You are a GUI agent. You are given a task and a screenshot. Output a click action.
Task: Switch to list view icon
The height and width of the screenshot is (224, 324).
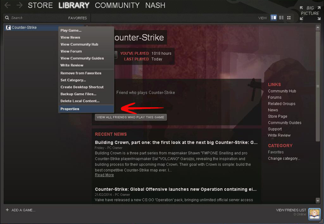[281, 18]
